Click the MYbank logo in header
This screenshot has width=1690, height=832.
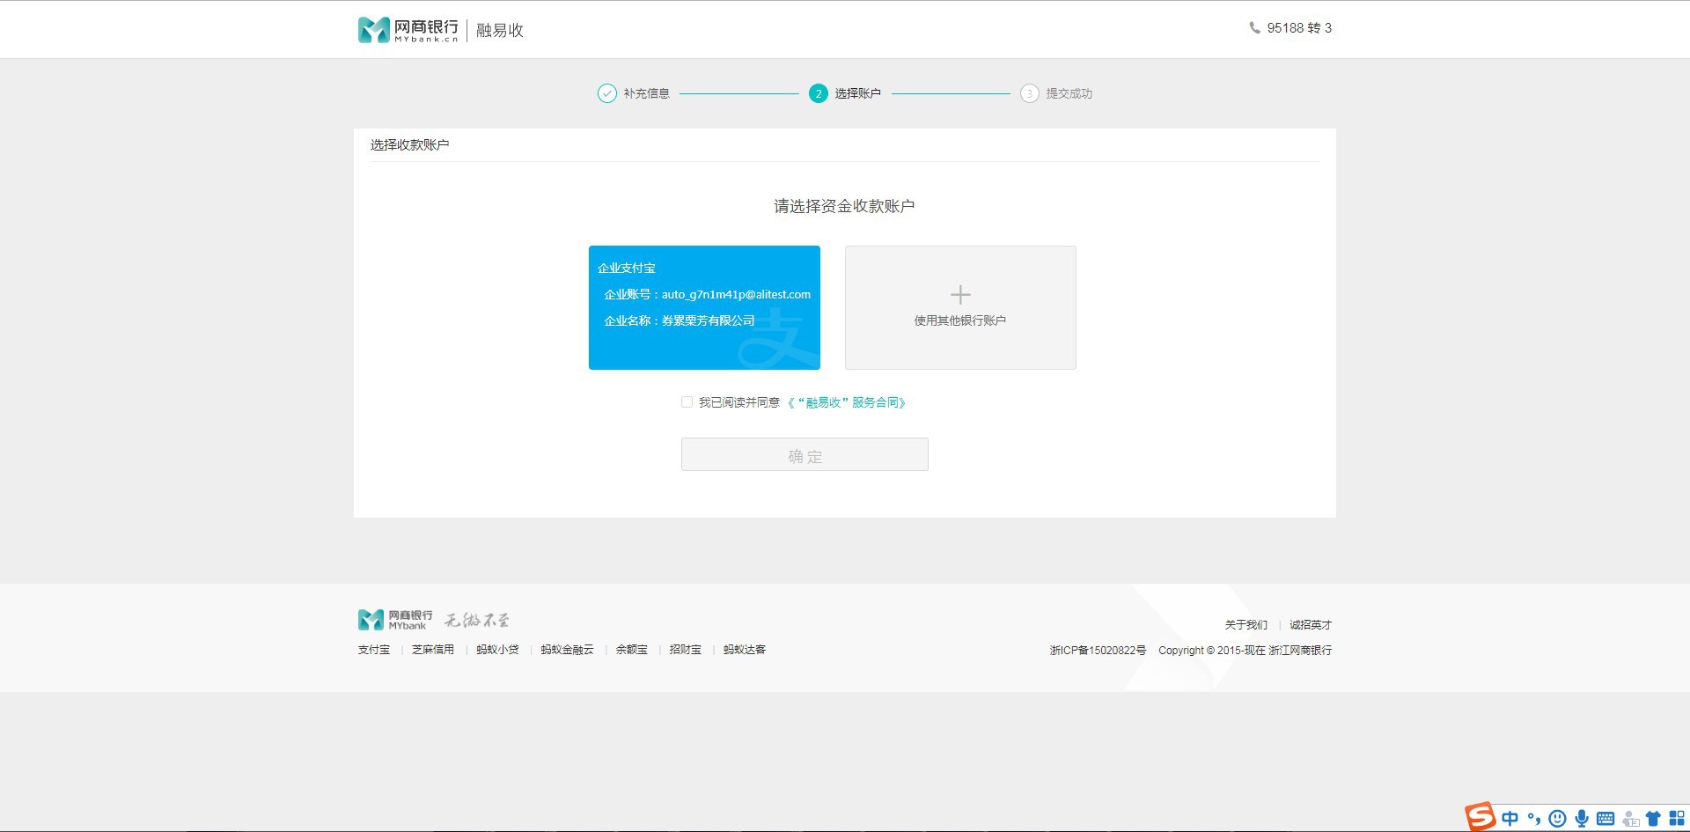[408, 30]
